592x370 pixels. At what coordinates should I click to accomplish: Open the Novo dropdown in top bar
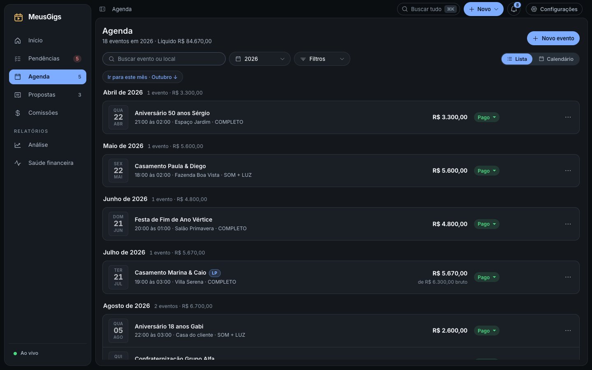pyautogui.click(x=483, y=9)
